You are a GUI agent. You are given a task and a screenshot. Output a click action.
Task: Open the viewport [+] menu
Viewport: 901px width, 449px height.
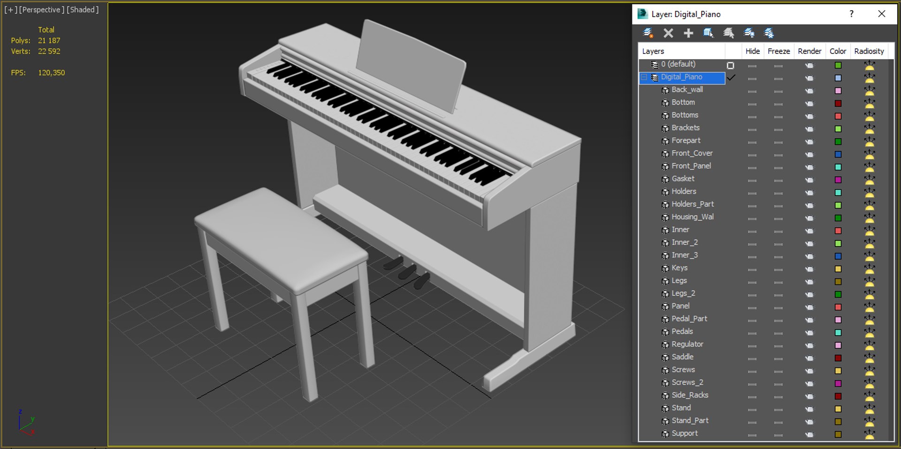[x=11, y=9]
